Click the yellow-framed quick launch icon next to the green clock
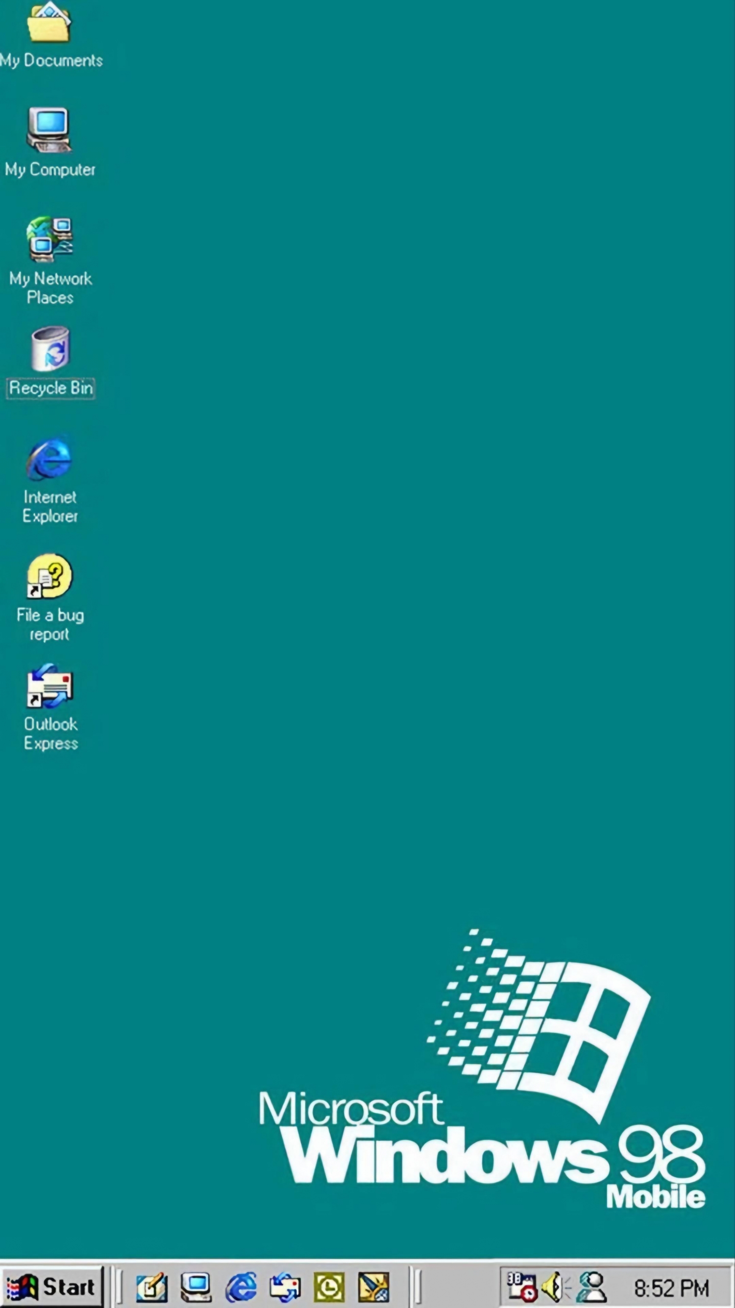Image resolution: width=735 pixels, height=1308 pixels. pyautogui.click(x=374, y=1287)
